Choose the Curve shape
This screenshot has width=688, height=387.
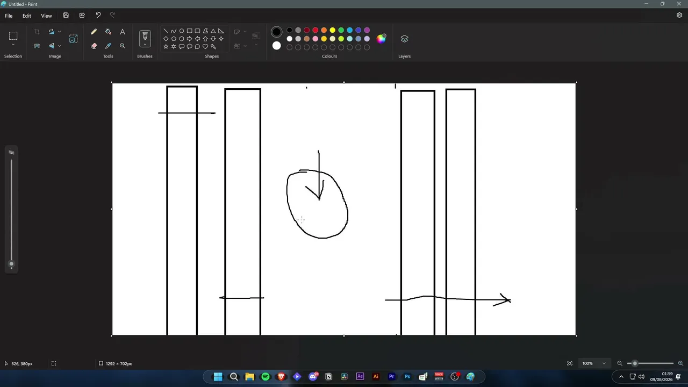(x=174, y=31)
